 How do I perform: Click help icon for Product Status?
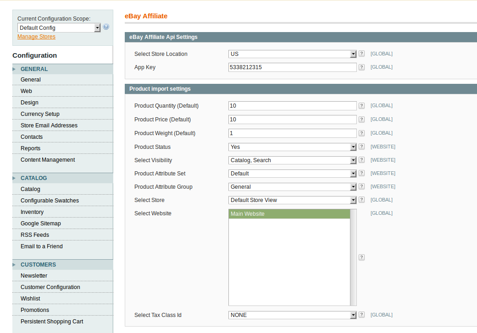[x=361, y=147]
